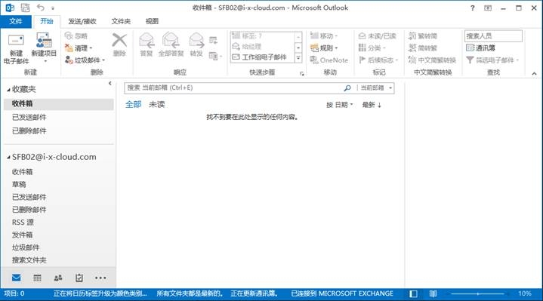This screenshot has height=301, width=543.
Task: Open more navigation options ellipsis
Action: (x=100, y=278)
